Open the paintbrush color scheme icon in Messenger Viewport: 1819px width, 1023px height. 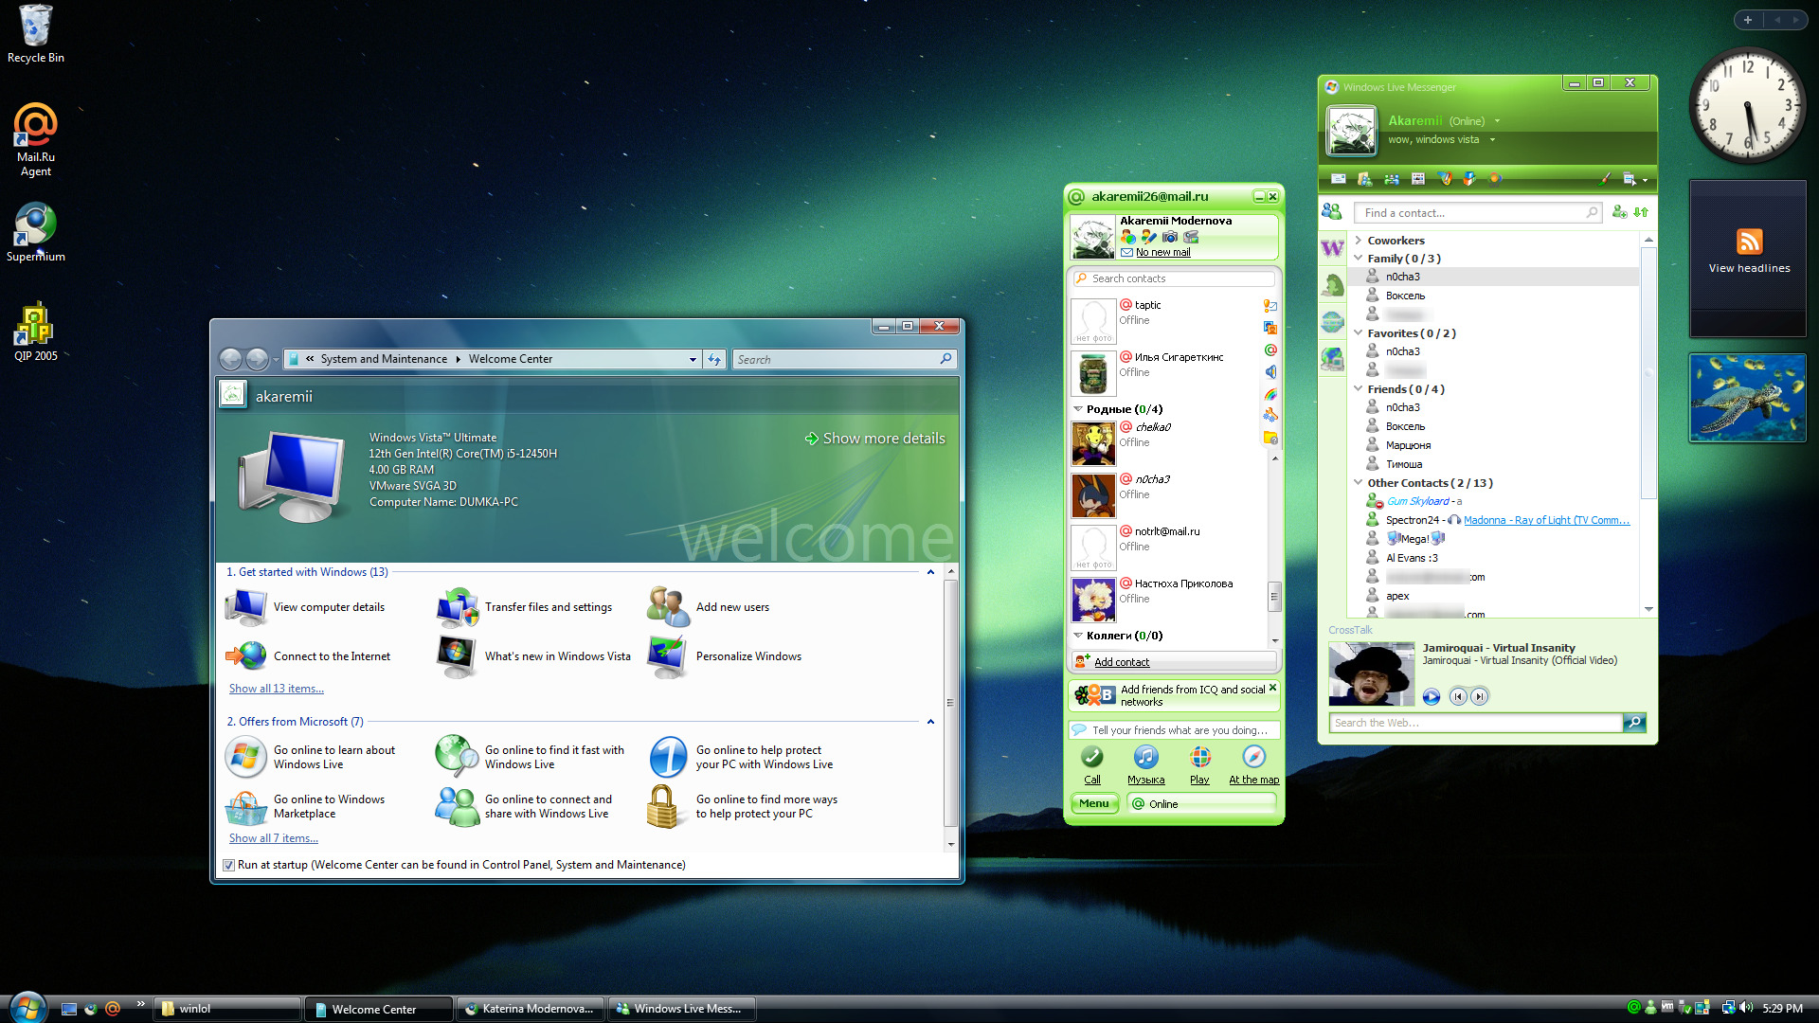point(1605,179)
